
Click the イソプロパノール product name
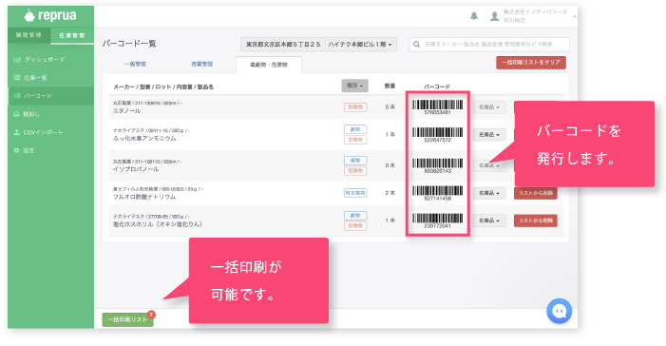pos(136,169)
